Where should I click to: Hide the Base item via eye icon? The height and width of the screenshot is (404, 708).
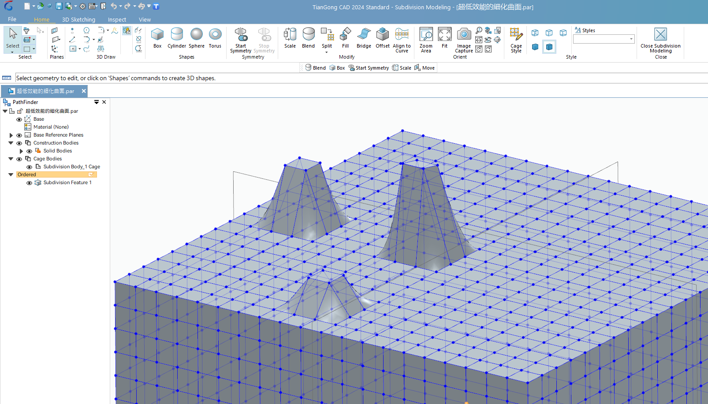click(19, 119)
